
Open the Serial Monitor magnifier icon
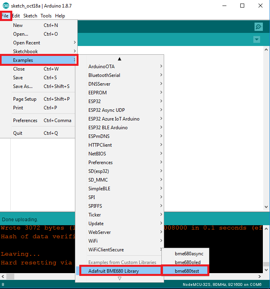[x=259, y=27]
